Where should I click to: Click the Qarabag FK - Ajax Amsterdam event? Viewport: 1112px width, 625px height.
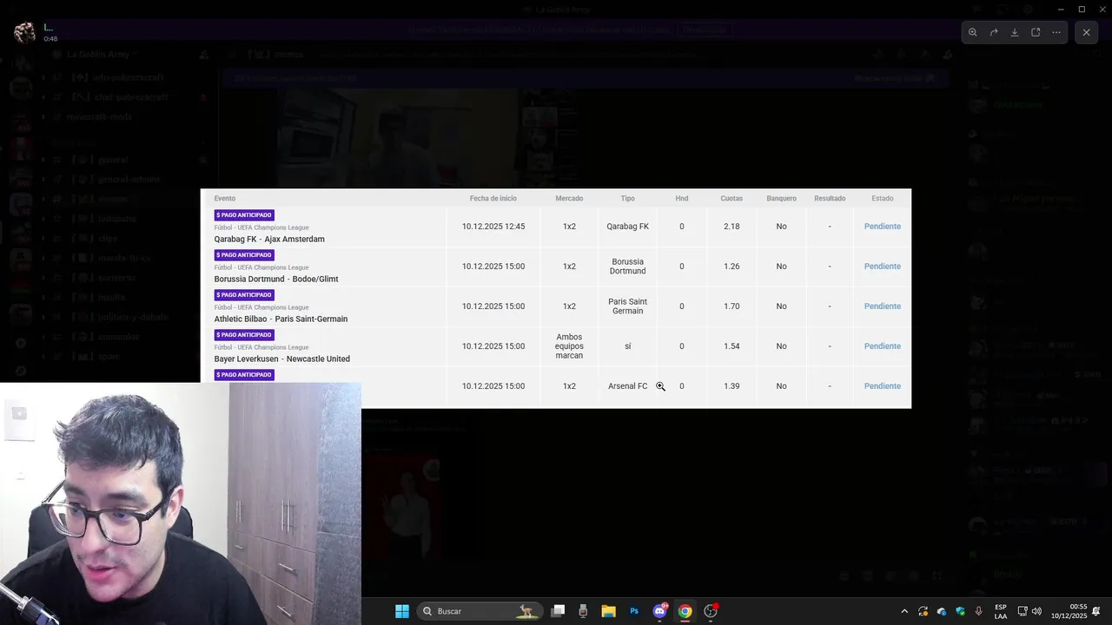pos(269,240)
